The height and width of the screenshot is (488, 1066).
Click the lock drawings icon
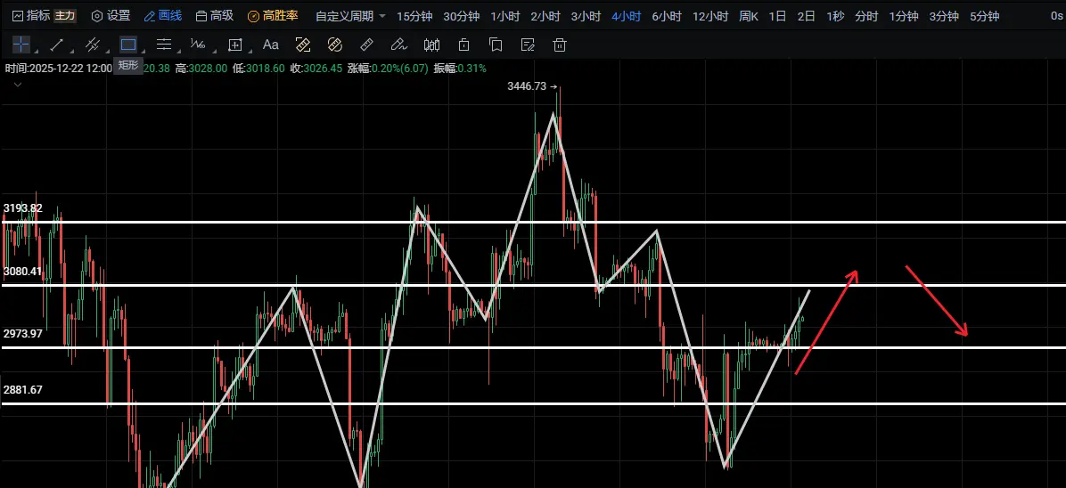click(463, 45)
